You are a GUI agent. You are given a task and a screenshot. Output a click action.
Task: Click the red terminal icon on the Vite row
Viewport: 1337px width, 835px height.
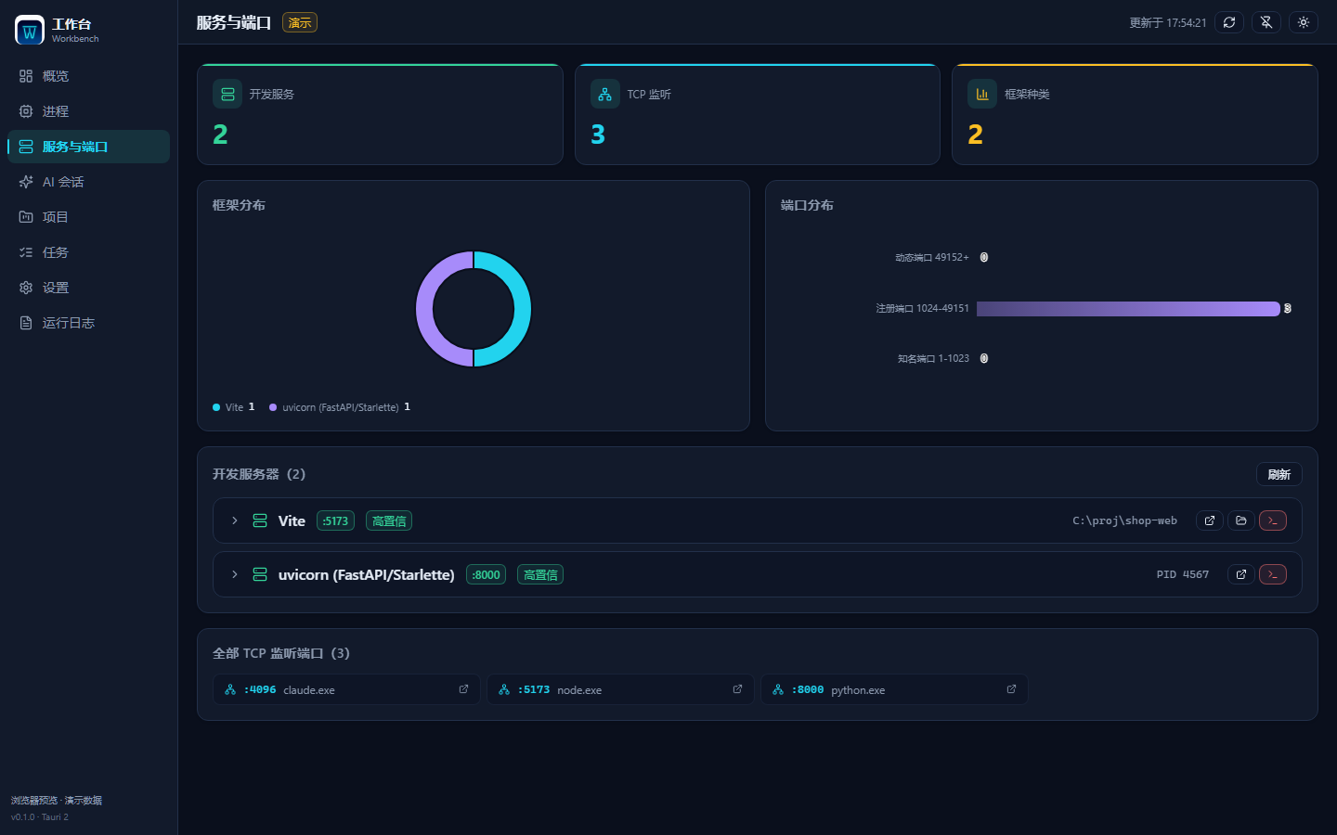pos(1273,520)
